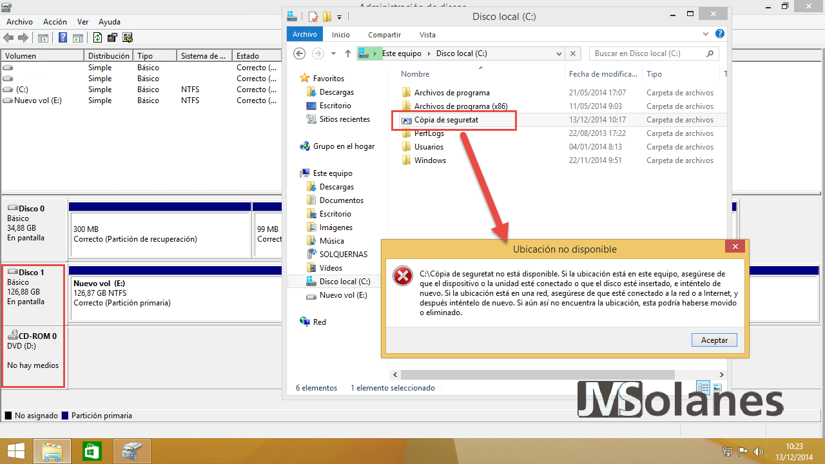825x464 pixels.
Task: Sort by Estado column header
Action: tap(257, 56)
